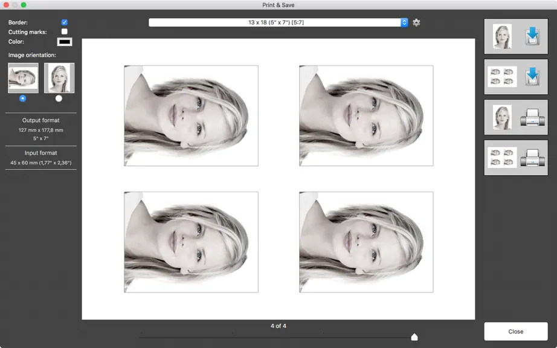557x348 pixels.
Task: Select single portrait preview in save row
Action: (x=502, y=36)
